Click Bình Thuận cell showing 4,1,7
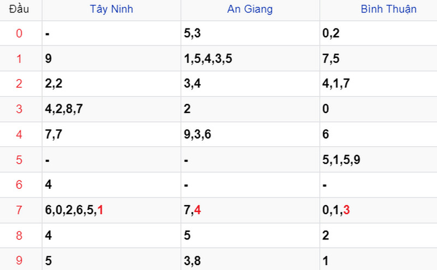The width and height of the screenshot is (437, 270). (379, 84)
